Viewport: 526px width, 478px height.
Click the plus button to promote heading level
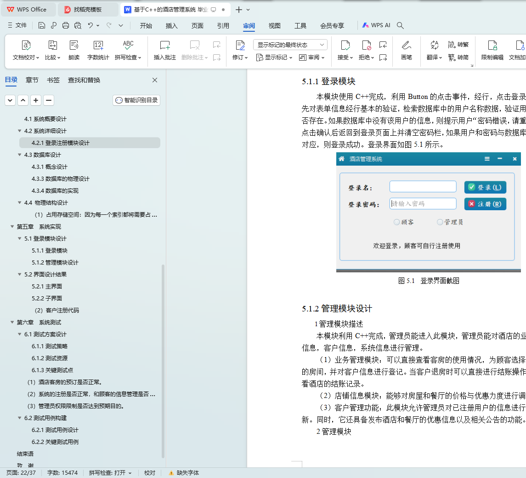pyautogui.click(x=36, y=100)
